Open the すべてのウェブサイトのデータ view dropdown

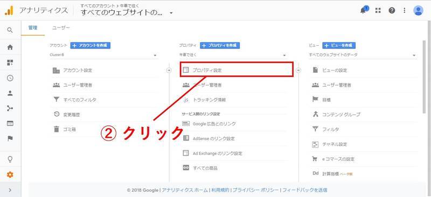click(362, 55)
